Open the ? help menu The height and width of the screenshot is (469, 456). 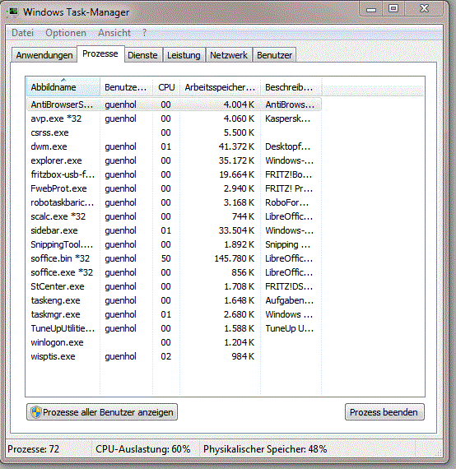pyautogui.click(x=144, y=33)
